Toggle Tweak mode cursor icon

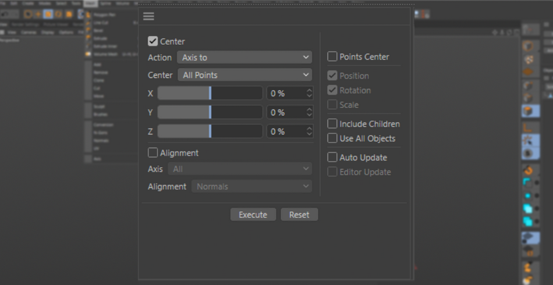(x=529, y=141)
